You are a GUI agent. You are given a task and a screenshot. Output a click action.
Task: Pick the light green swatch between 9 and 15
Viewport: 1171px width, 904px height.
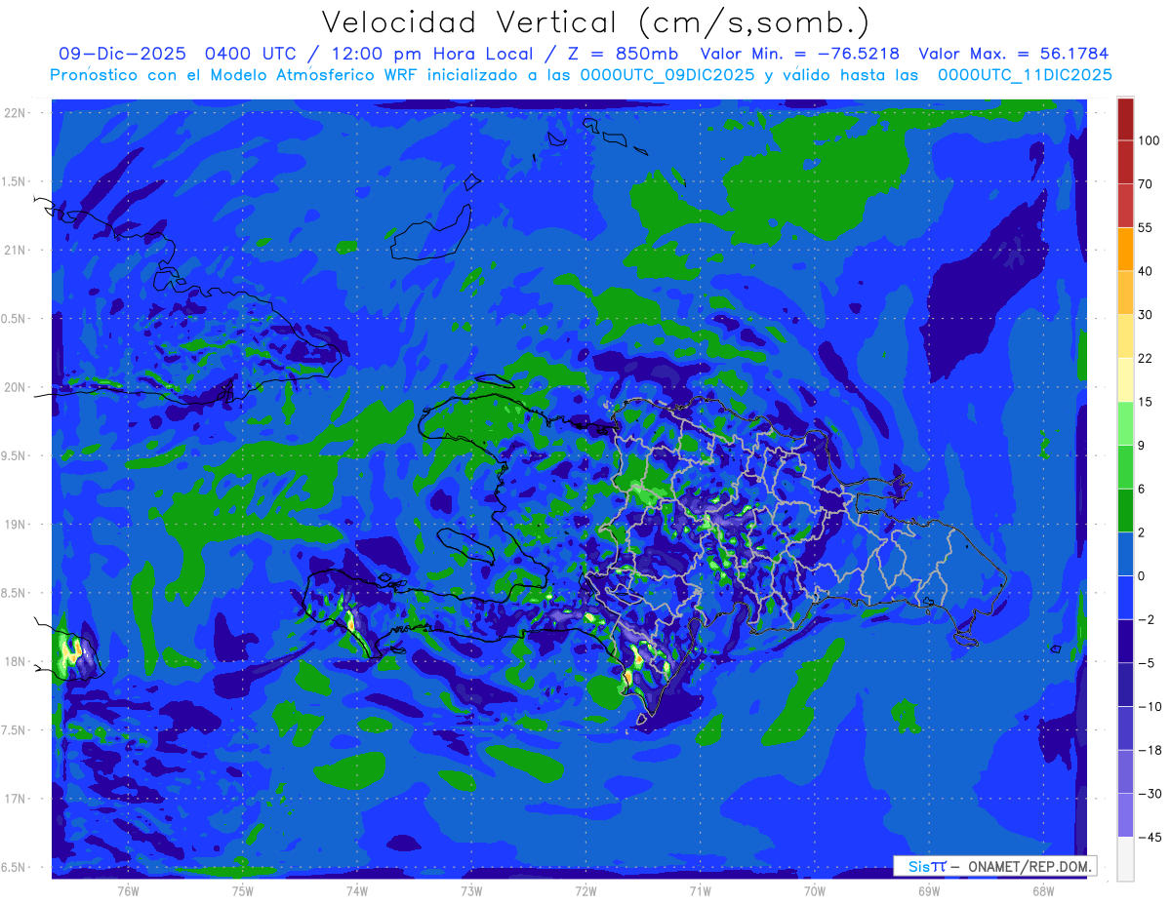point(1125,422)
